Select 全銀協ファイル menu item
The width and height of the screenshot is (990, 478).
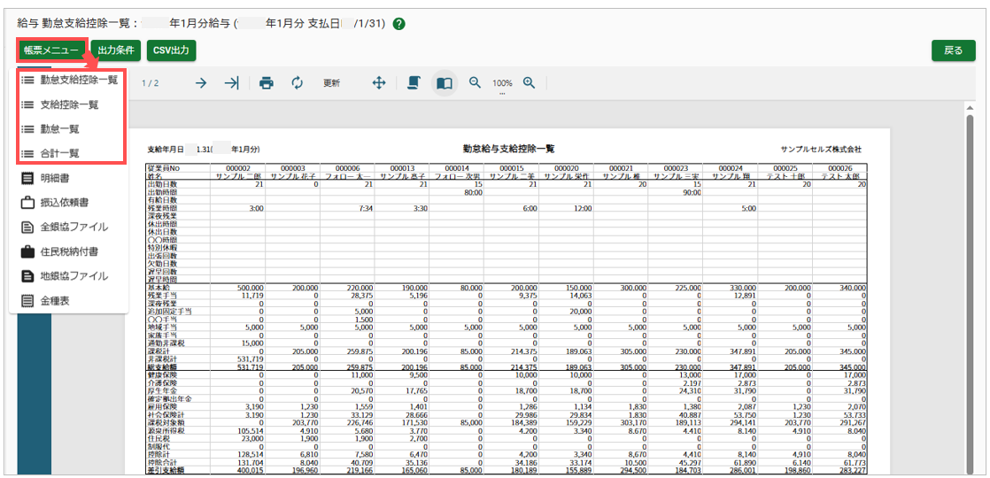click(x=69, y=227)
